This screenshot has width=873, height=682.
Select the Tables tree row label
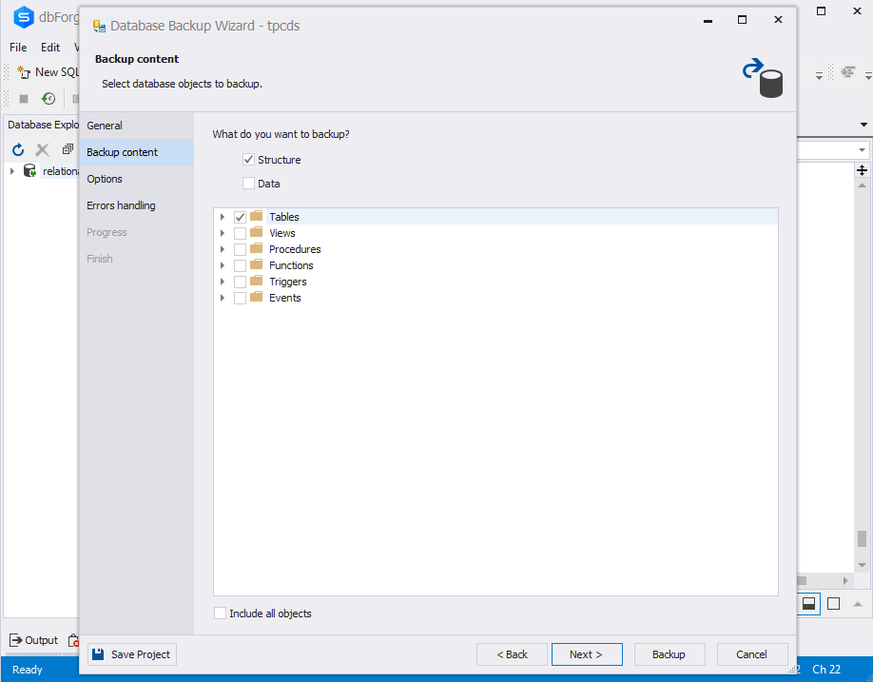pyautogui.click(x=284, y=217)
